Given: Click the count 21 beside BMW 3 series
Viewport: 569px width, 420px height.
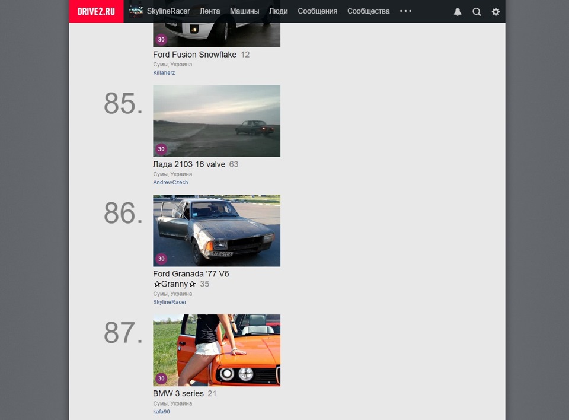Looking at the screenshot, I should coord(212,393).
